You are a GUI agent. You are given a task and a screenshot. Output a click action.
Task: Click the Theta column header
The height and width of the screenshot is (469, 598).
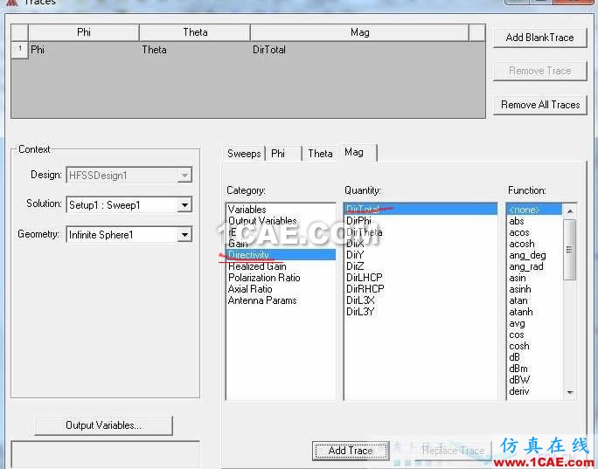tap(195, 32)
